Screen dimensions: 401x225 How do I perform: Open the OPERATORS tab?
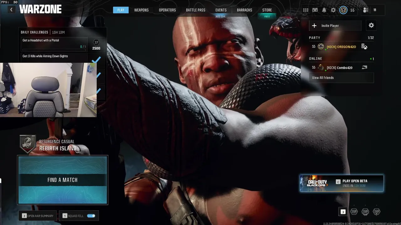(167, 10)
